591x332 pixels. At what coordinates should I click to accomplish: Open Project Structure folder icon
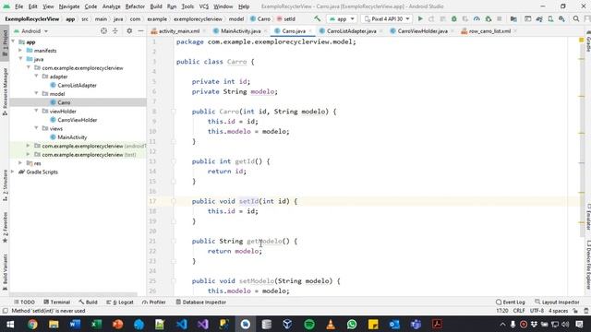[x=513, y=18]
